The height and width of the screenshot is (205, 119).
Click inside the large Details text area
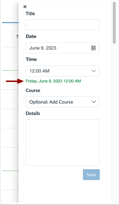[62, 142]
